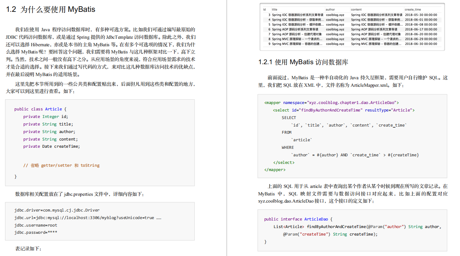Screen dimensions: 460x256
Task: Click the paragraph starting '这里先把本节所用到的'
Action: (101, 88)
